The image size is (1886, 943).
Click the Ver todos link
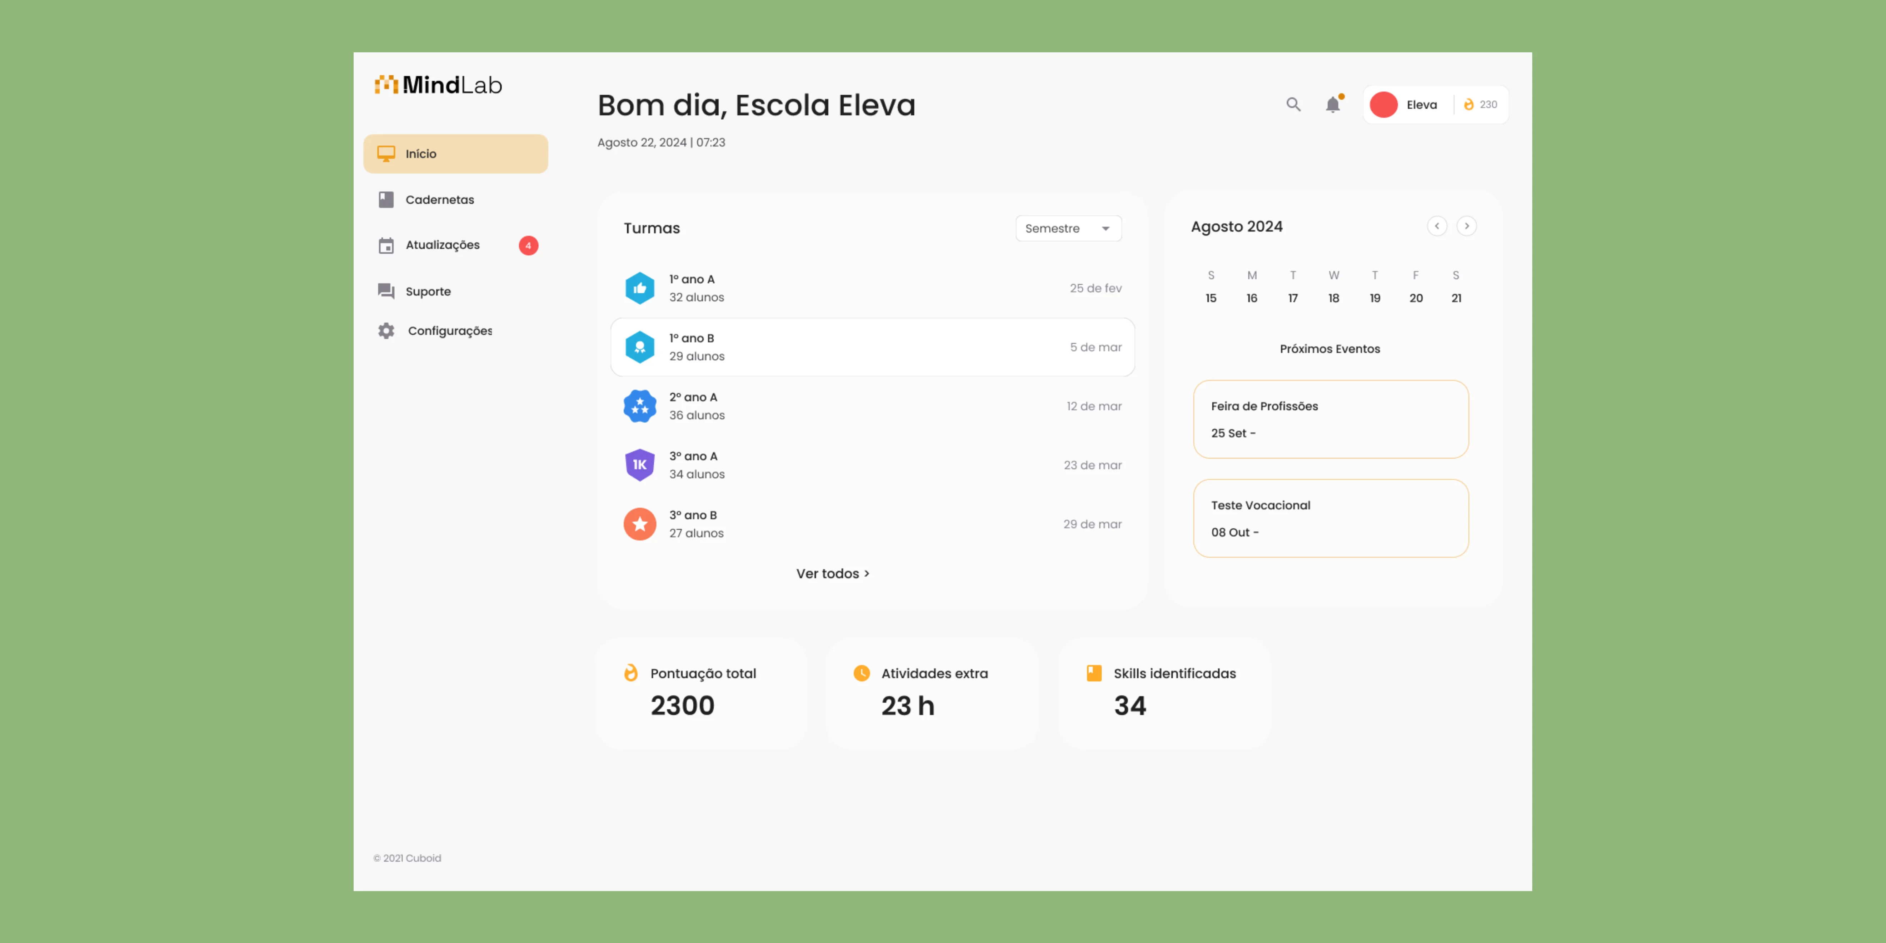tap(832, 574)
